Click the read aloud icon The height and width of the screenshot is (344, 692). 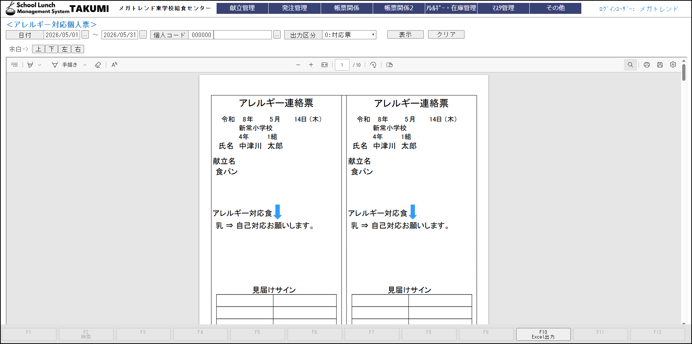pos(114,65)
